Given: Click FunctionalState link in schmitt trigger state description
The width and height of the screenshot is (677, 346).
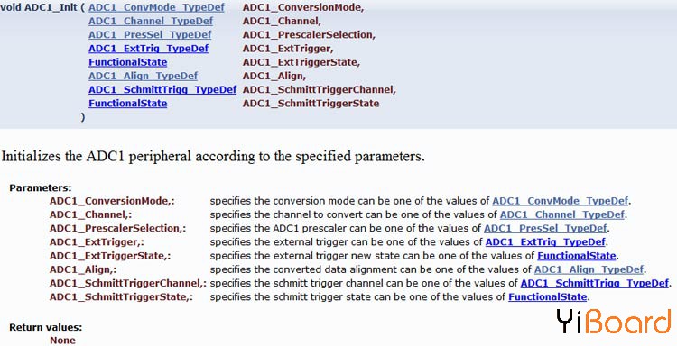Looking at the screenshot, I should coord(548,297).
